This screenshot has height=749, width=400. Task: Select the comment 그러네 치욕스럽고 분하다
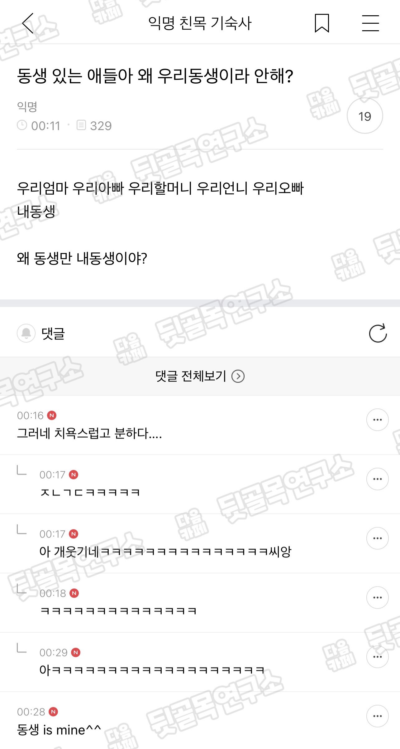click(89, 433)
